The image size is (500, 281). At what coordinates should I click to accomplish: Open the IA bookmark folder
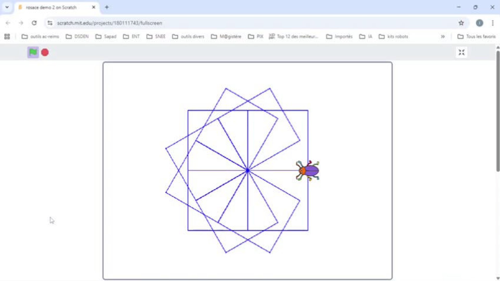366,36
